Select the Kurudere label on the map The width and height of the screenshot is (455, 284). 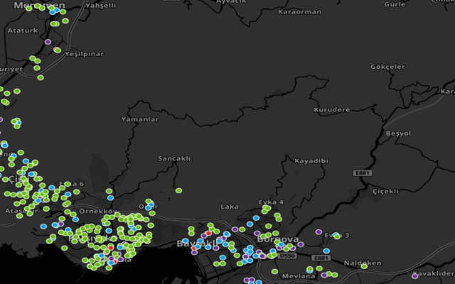click(332, 110)
